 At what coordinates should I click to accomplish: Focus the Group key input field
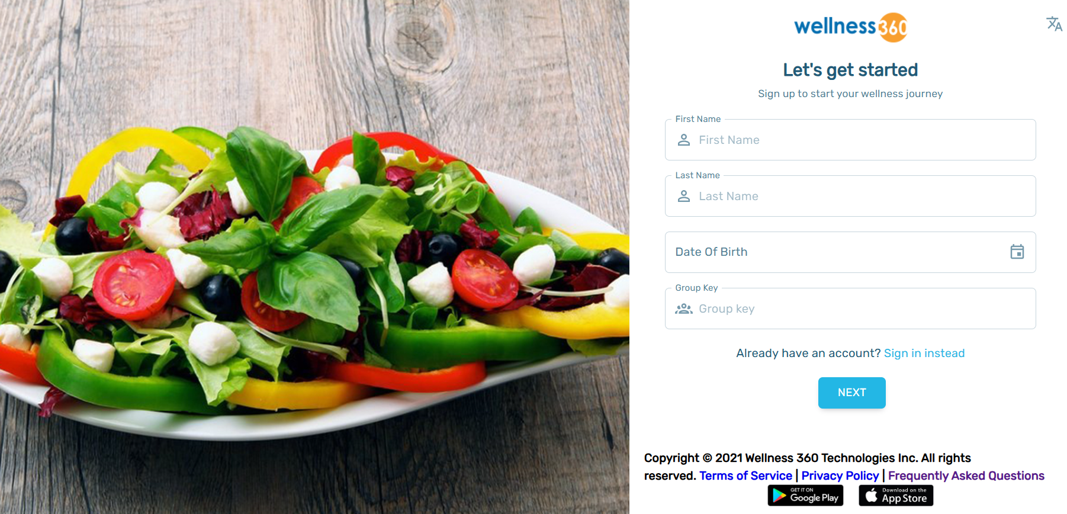[850, 309]
